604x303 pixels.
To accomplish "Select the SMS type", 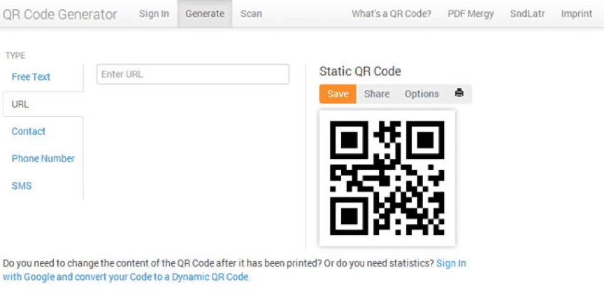I will pyautogui.click(x=22, y=186).
